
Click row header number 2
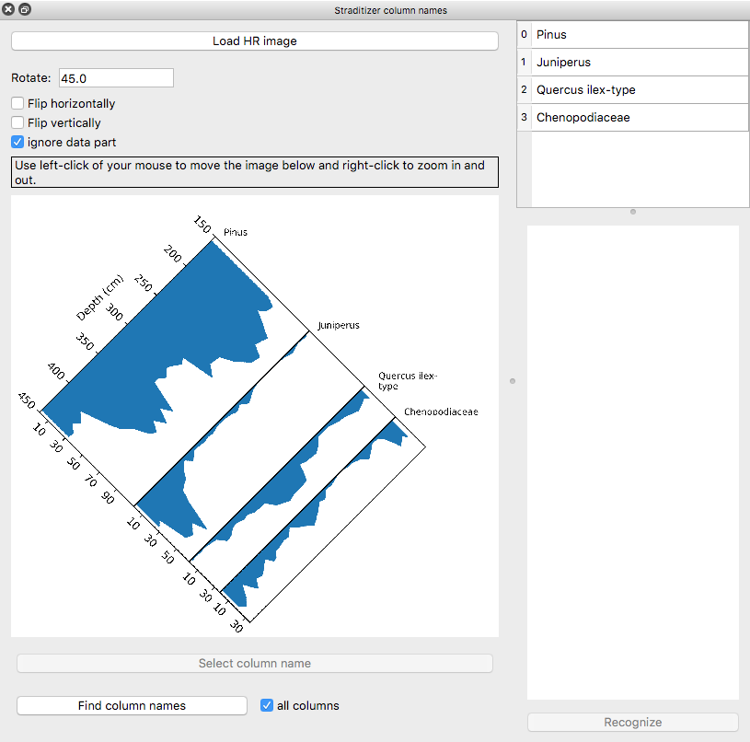pos(525,90)
